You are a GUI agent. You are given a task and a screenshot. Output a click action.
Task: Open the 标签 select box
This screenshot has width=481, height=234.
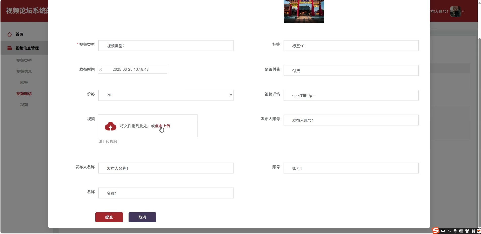[351, 46]
